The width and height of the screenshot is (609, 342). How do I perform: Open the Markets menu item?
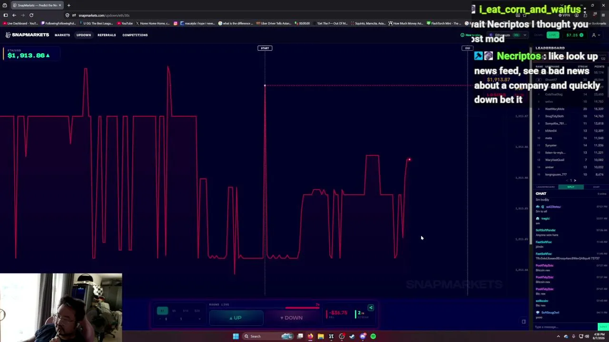(x=62, y=35)
